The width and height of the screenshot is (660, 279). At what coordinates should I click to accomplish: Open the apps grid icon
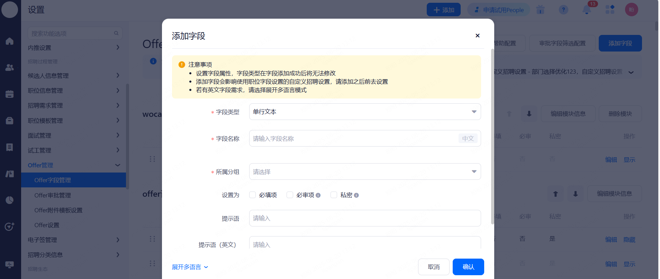click(610, 10)
